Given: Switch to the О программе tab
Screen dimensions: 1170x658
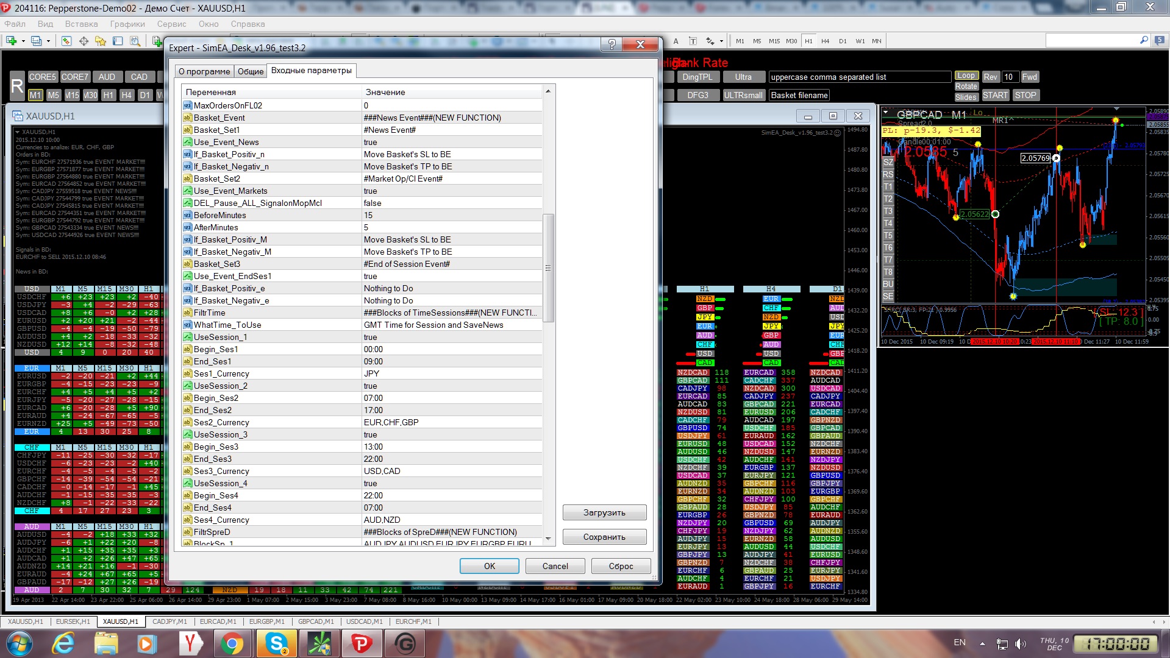Looking at the screenshot, I should tap(204, 71).
